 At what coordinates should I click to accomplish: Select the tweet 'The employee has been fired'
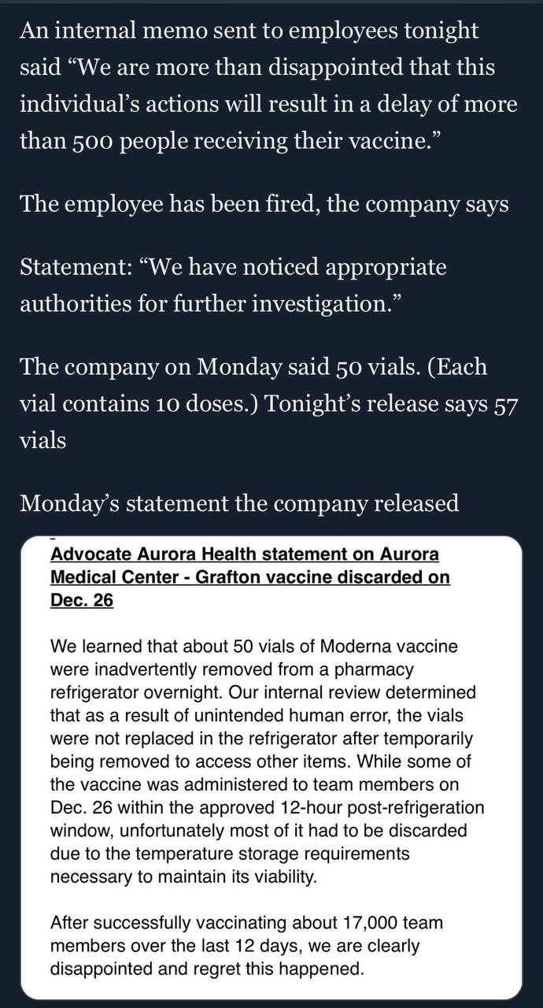tap(264, 204)
